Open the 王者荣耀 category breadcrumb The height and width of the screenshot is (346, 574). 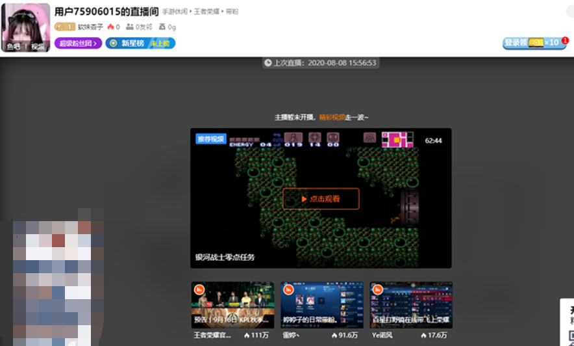click(x=206, y=12)
